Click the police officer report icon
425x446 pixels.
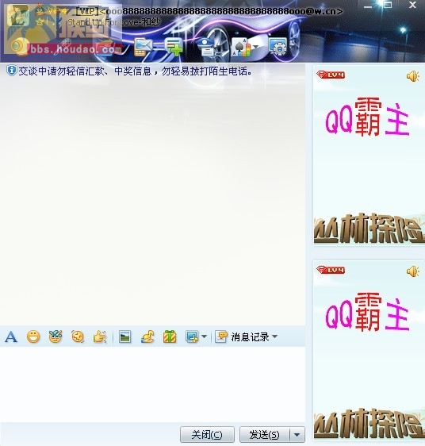click(207, 47)
